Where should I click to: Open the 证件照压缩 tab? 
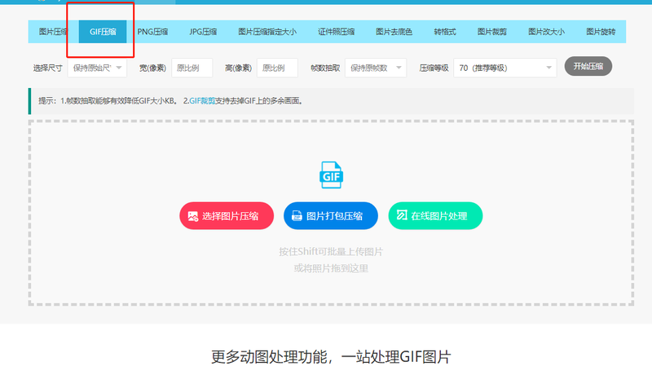click(336, 32)
